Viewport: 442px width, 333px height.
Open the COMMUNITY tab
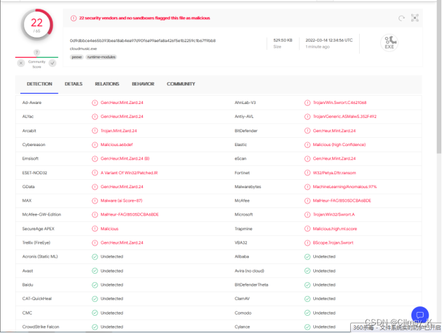(181, 84)
